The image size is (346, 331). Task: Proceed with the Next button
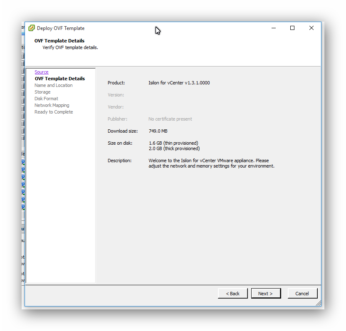266,294
